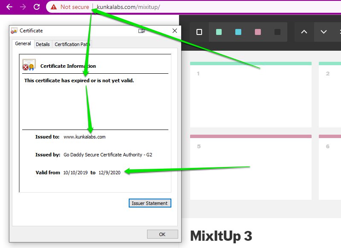Sort descending with the down chevron

(x=324, y=32)
